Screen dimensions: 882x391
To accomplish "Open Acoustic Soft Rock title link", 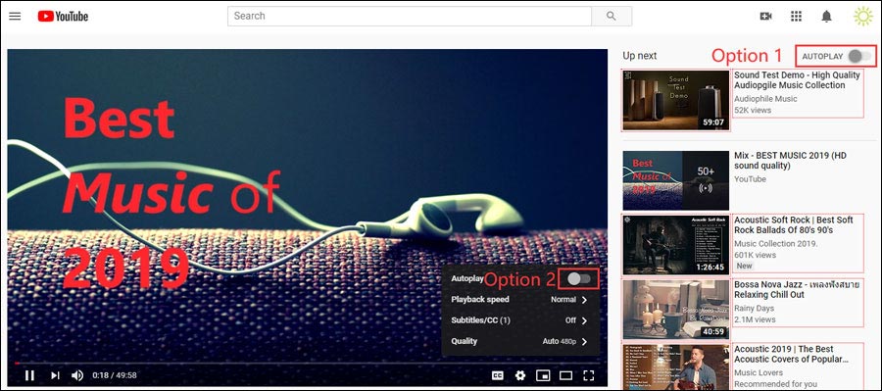I will [x=794, y=225].
